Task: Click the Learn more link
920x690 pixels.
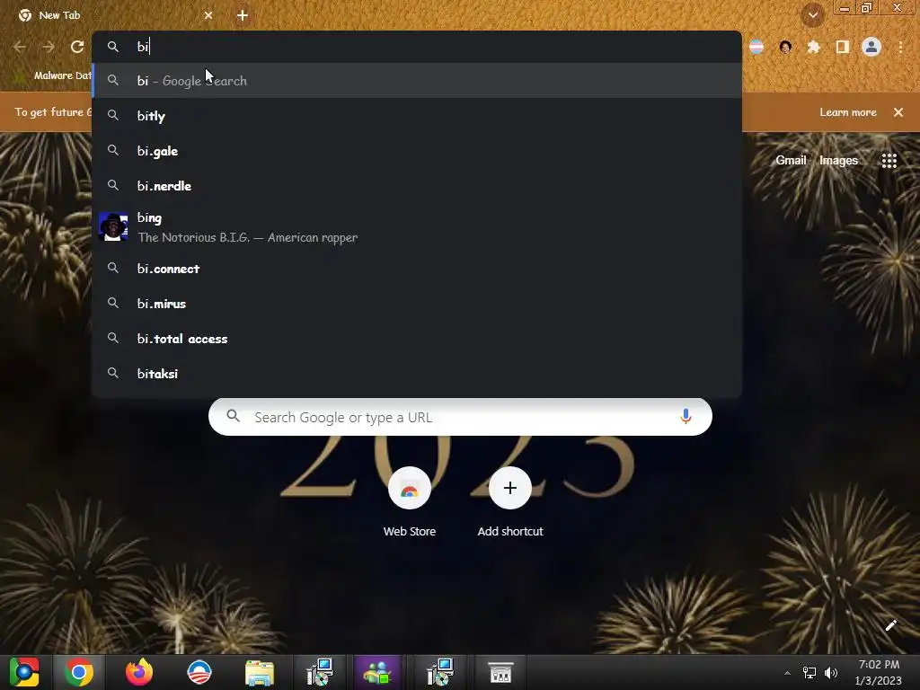Action: point(848,112)
